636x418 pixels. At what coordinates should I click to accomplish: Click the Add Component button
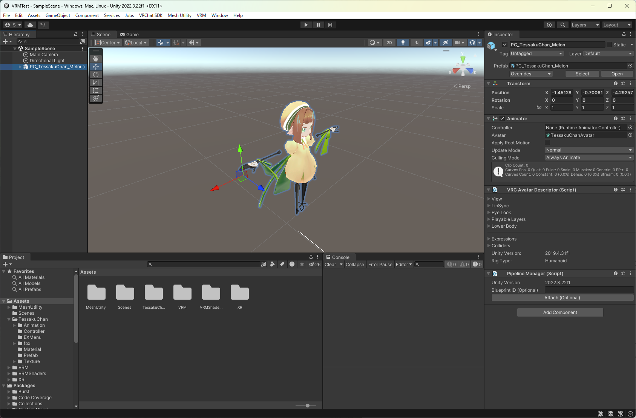point(560,312)
